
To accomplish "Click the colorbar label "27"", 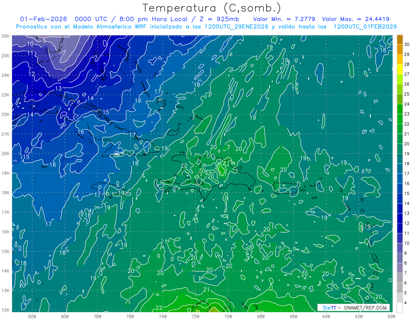I will [407, 74].
